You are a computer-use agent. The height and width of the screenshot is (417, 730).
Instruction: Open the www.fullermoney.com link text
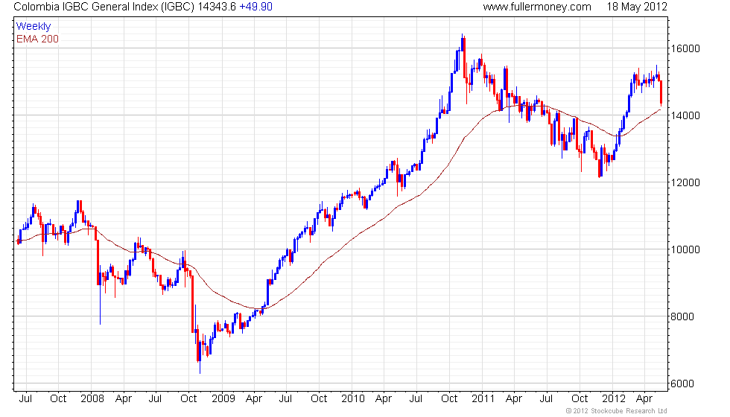[537, 7]
